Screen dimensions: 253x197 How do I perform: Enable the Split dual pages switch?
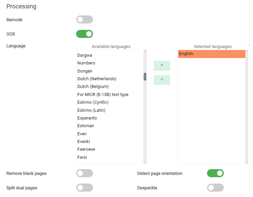pyautogui.click(x=84, y=188)
